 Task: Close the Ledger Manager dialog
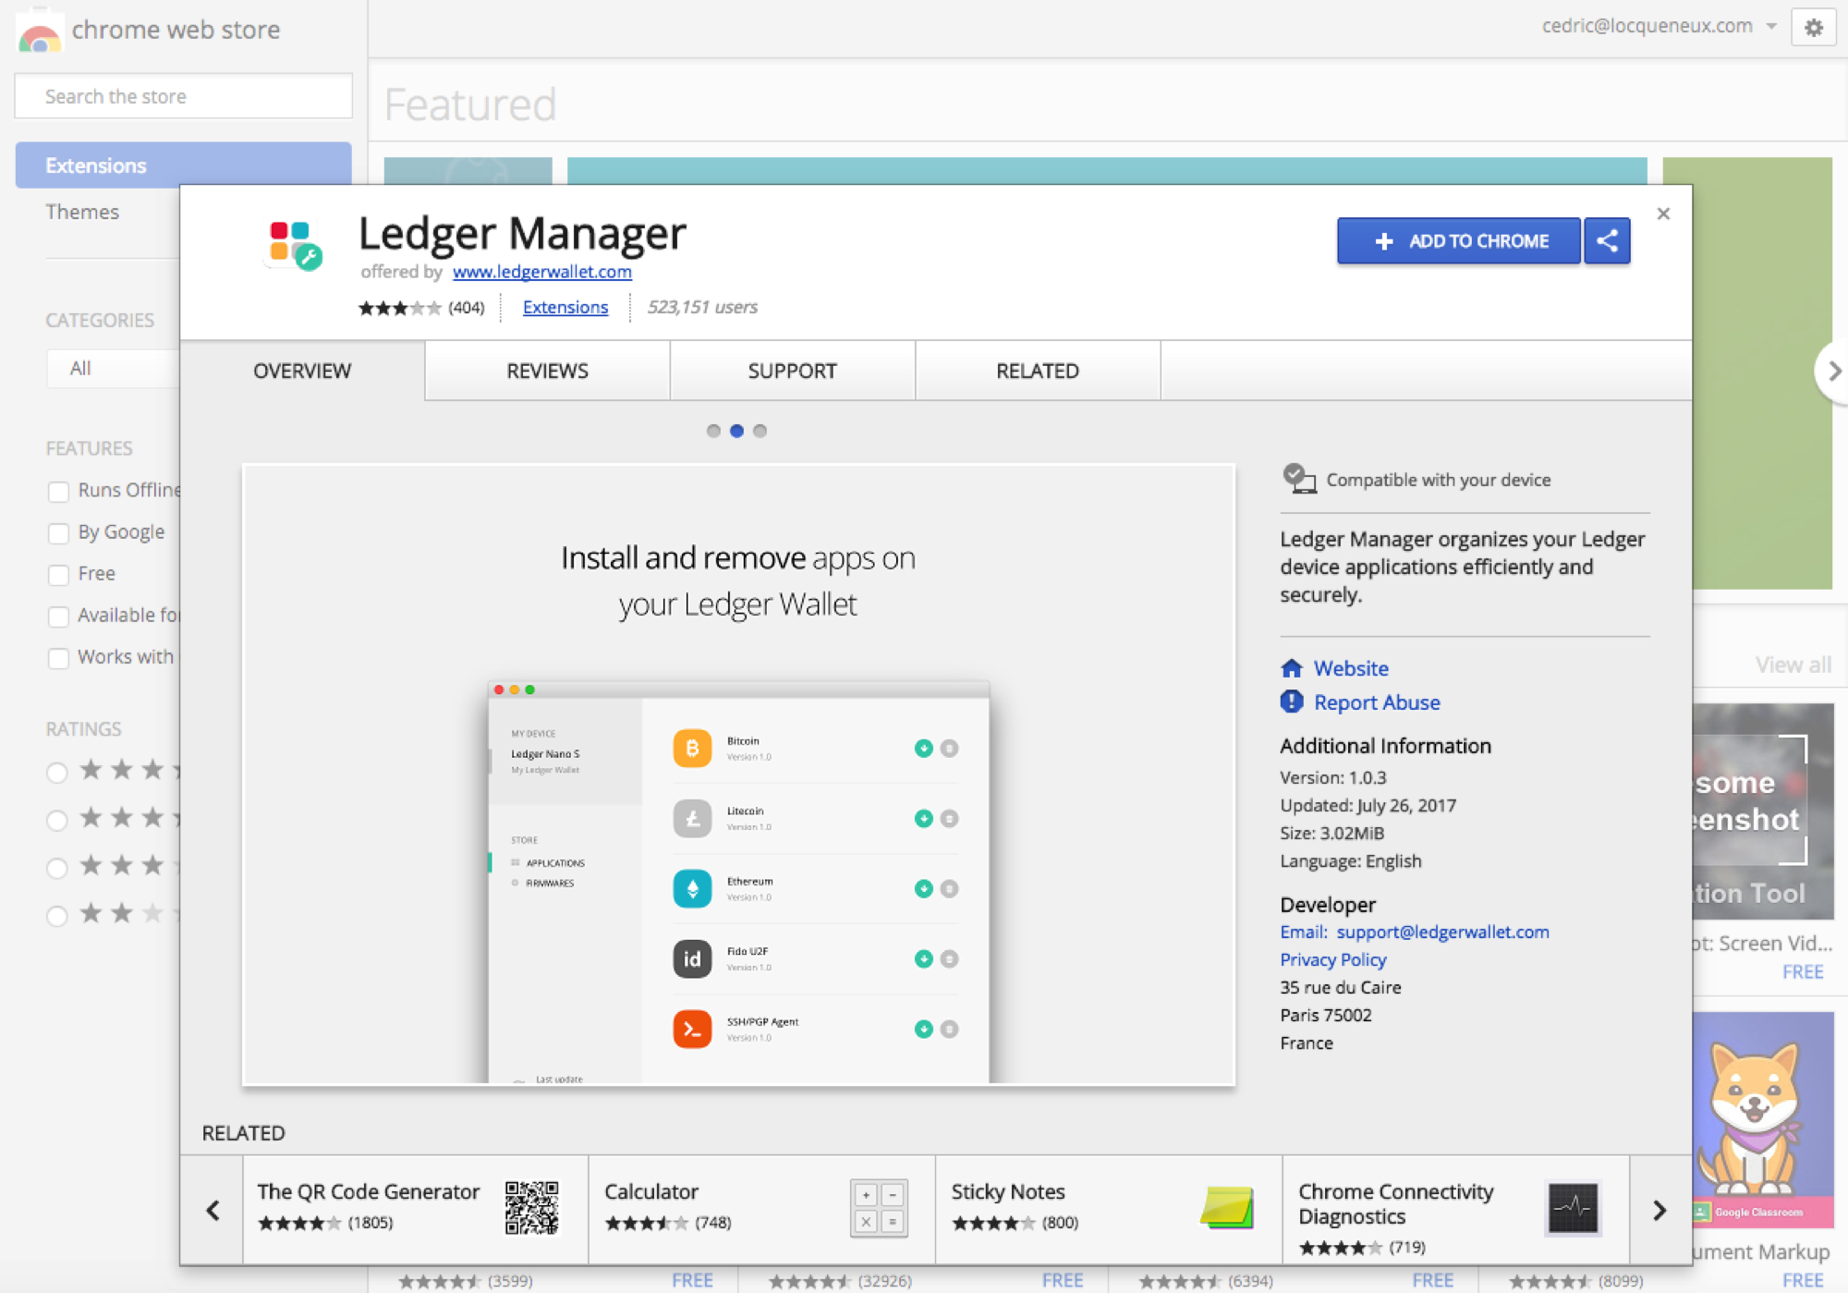click(x=1663, y=213)
